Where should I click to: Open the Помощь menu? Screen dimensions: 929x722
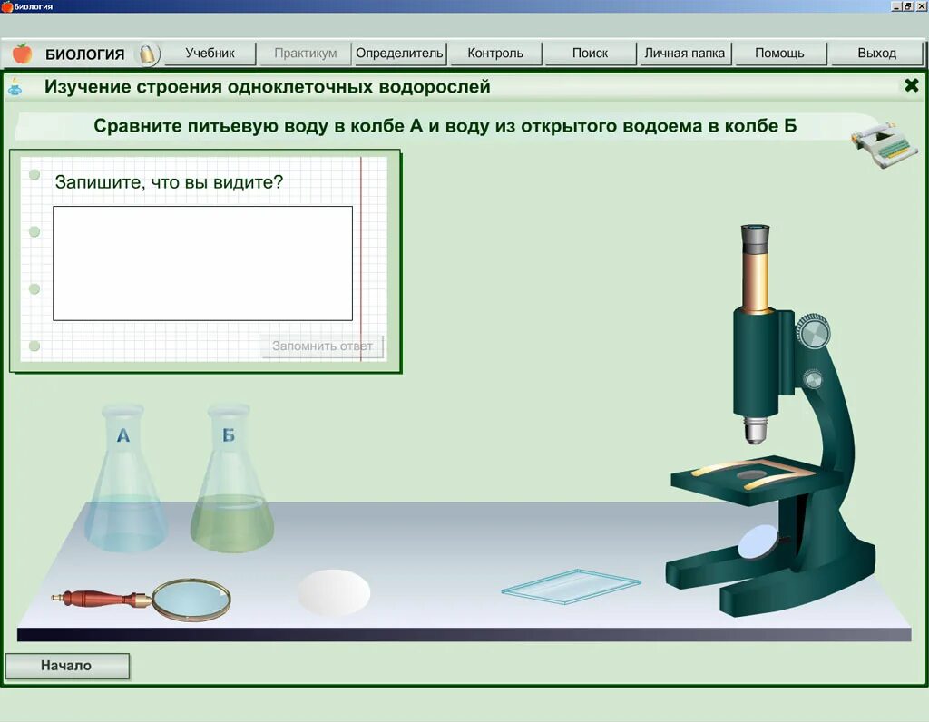[x=779, y=54]
